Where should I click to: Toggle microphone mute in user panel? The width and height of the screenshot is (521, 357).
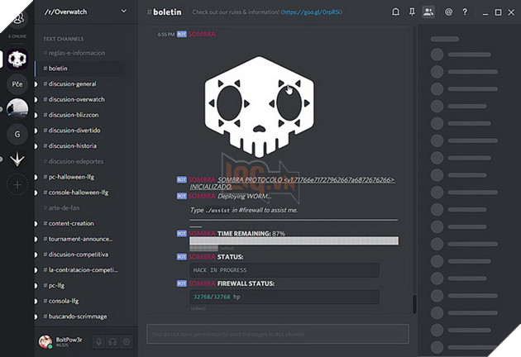tap(98, 342)
